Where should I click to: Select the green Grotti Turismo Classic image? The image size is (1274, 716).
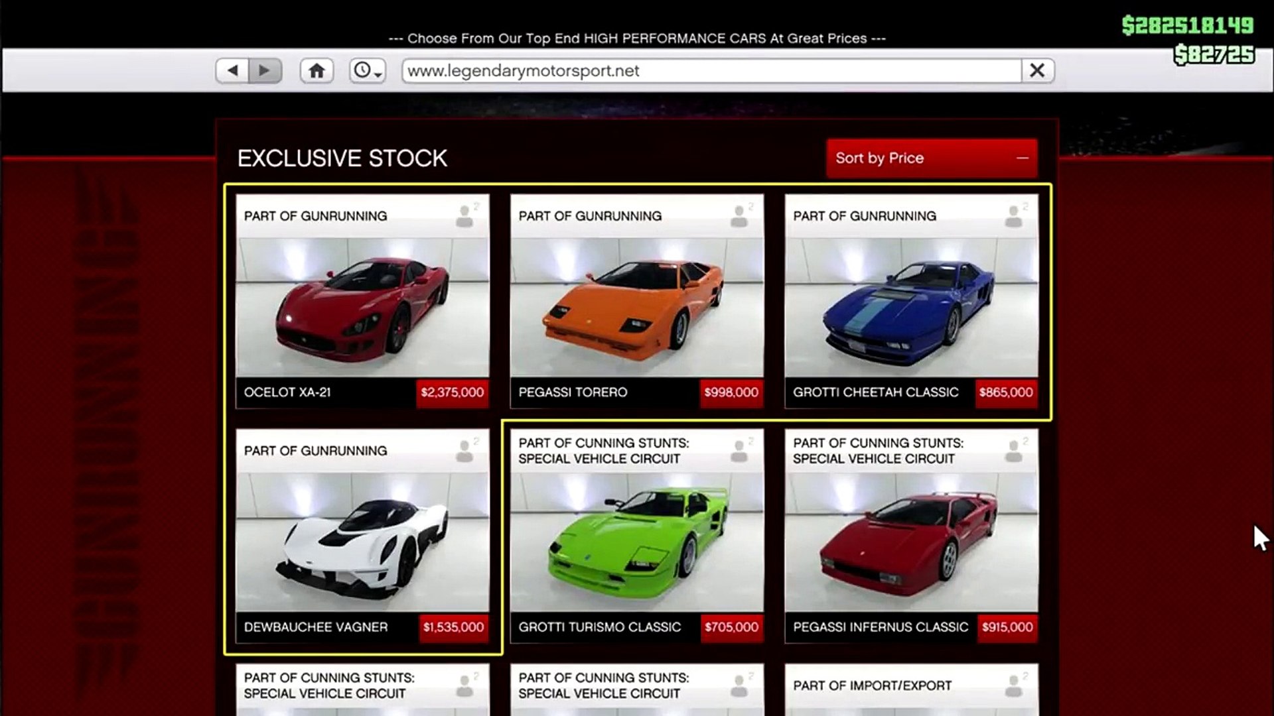[637, 542]
